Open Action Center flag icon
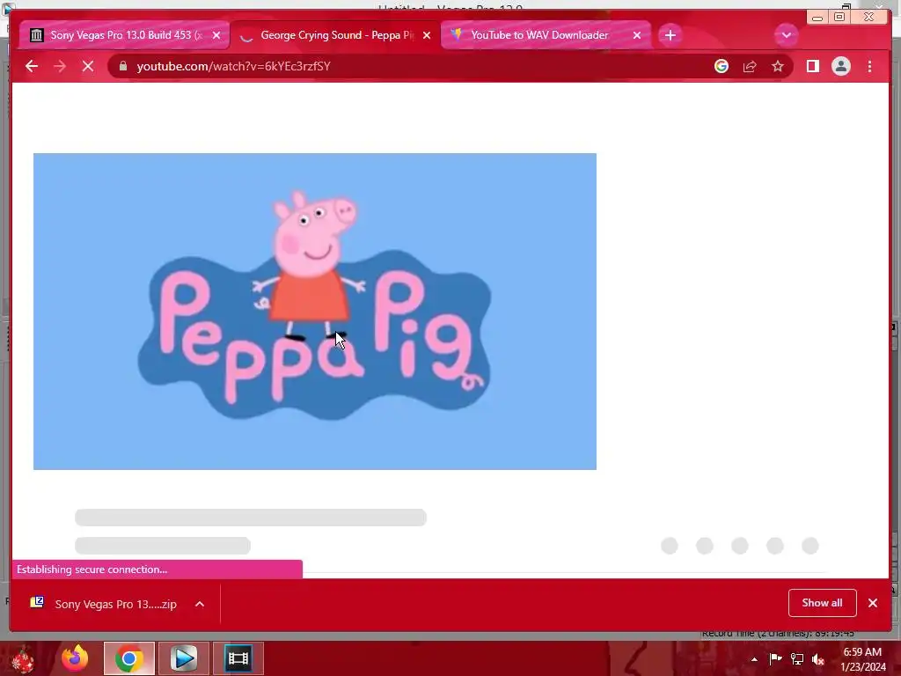The height and width of the screenshot is (676, 901). 775,658
